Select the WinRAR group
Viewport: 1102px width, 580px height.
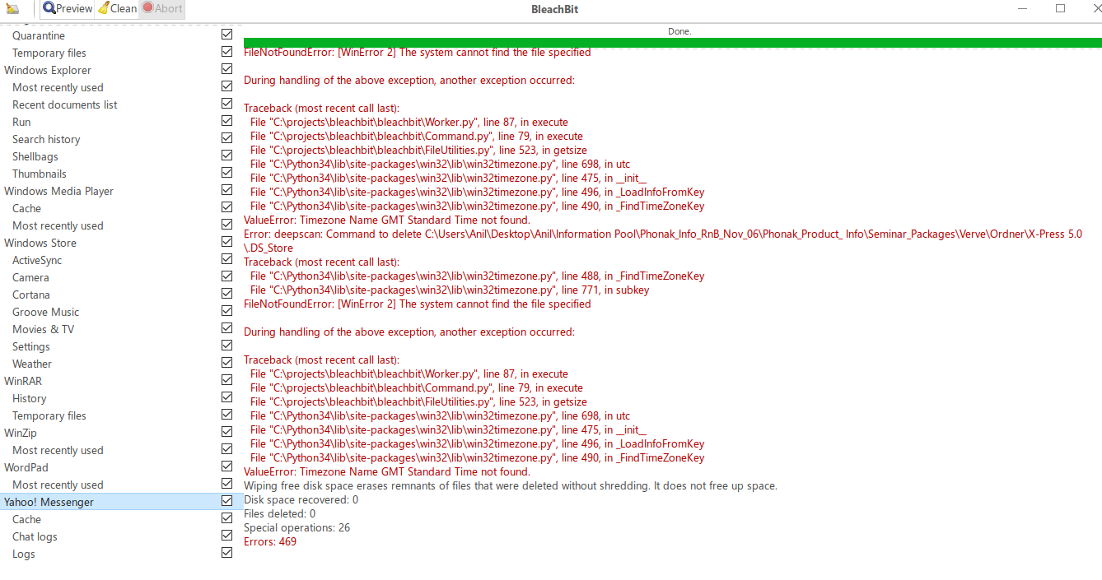pyautogui.click(x=23, y=381)
